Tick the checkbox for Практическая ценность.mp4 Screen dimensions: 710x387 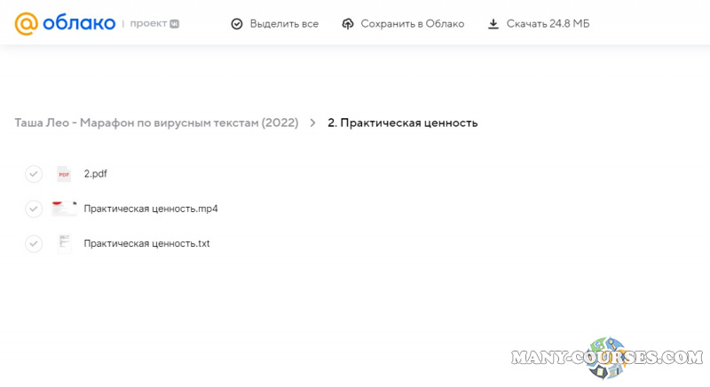pyautogui.click(x=34, y=209)
